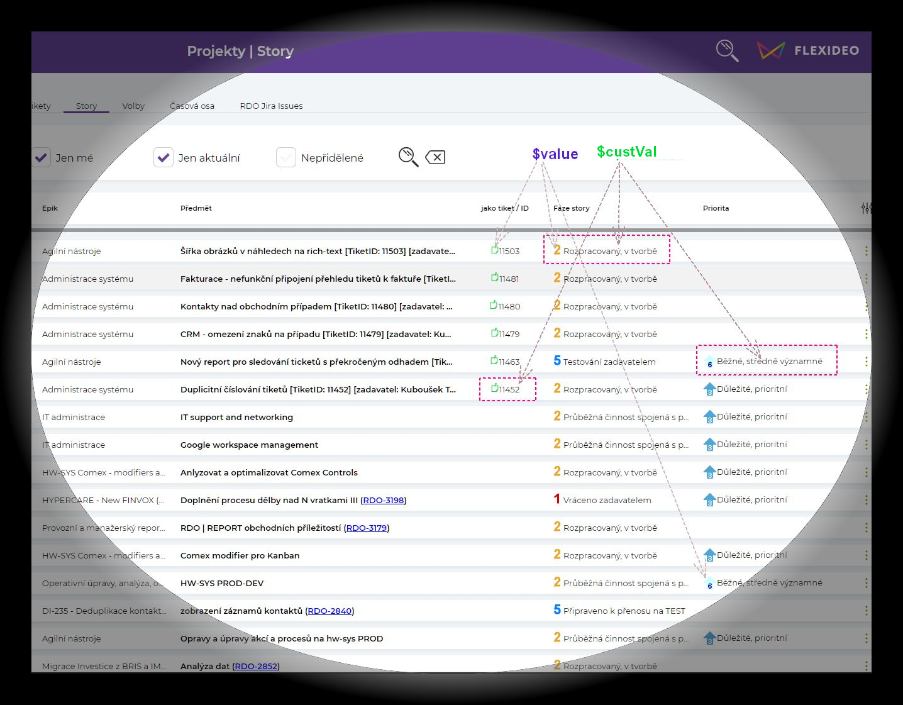Click priority arrow icon in IT support row
Image resolution: width=903 pixels, height=705 pixels.
[x=709, y=416]
